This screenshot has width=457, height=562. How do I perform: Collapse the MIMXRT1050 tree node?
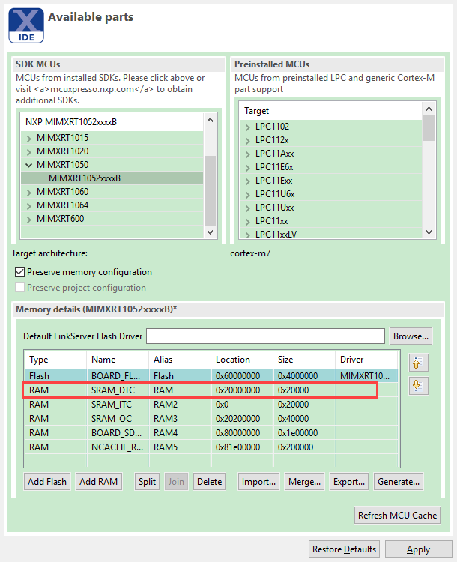29,165
